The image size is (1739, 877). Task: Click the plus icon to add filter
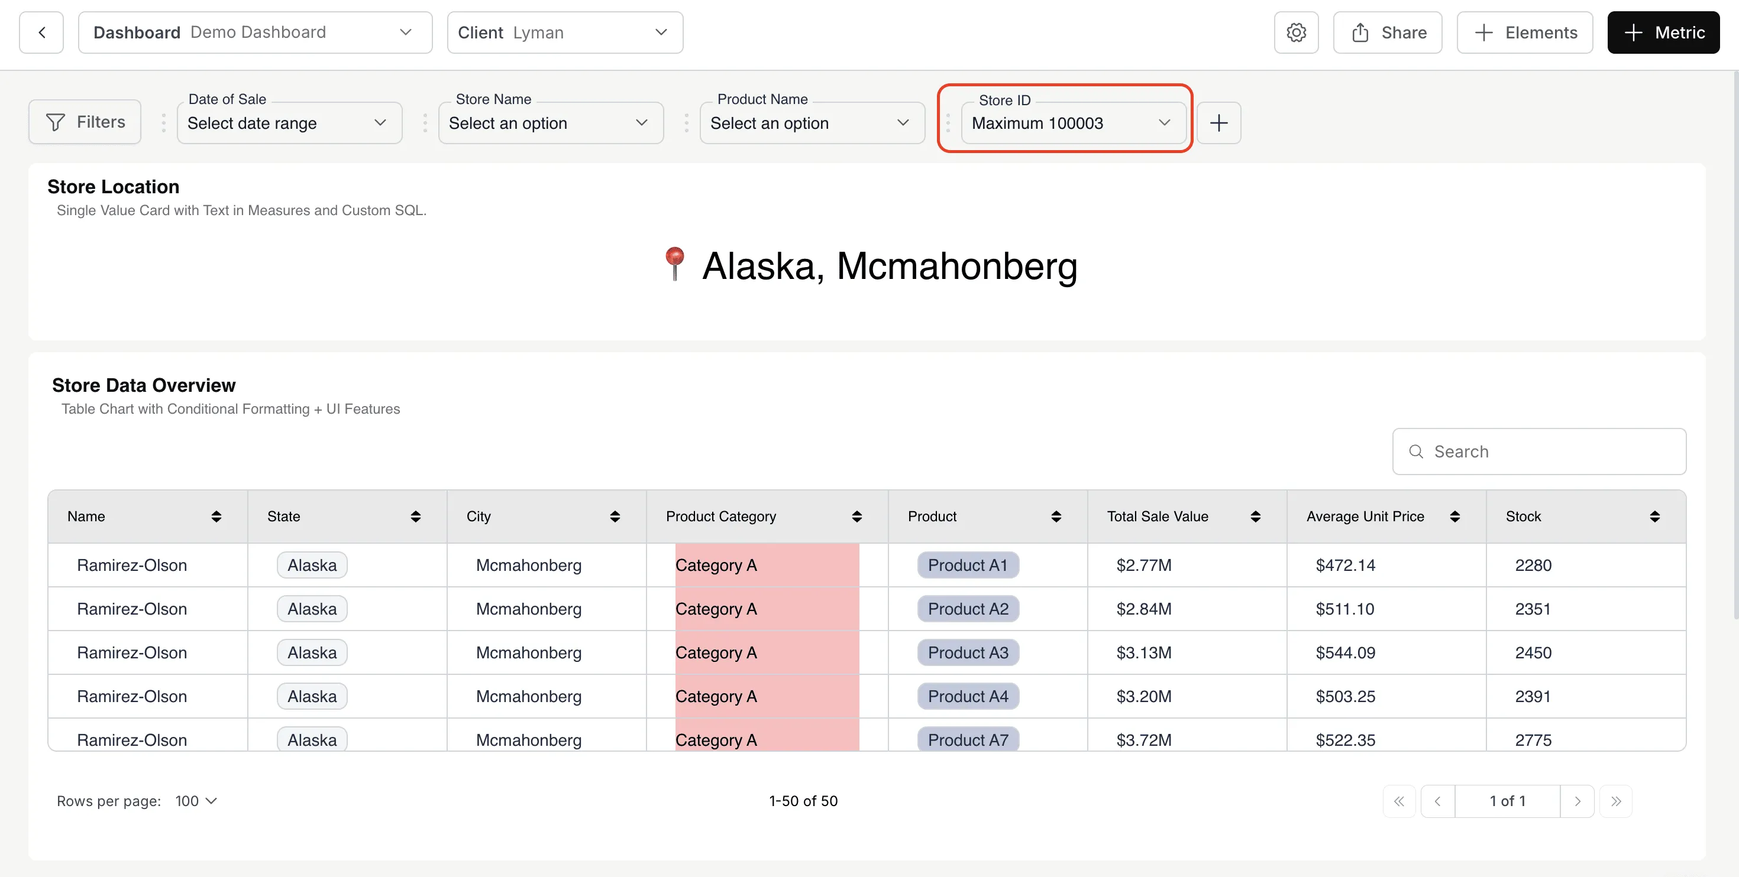click(1218, 123)
